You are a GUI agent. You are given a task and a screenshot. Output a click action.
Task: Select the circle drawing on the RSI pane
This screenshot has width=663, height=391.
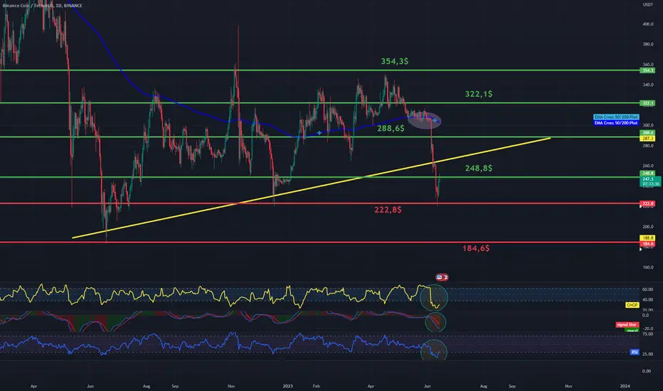click(x=434, y=350)
